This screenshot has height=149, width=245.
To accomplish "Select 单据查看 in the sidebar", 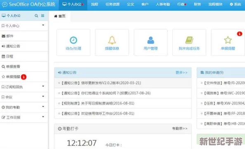I will [x=24, y=67].
